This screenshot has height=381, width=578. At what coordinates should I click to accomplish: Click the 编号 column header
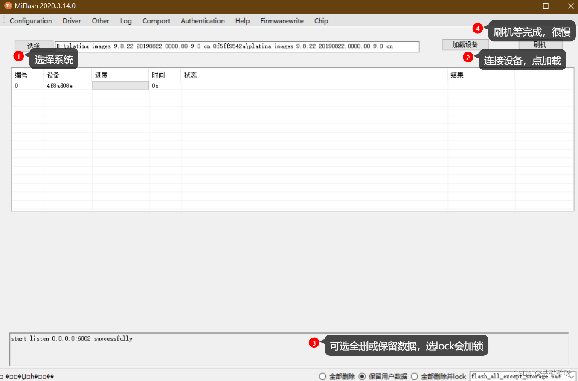click(27, 75)
